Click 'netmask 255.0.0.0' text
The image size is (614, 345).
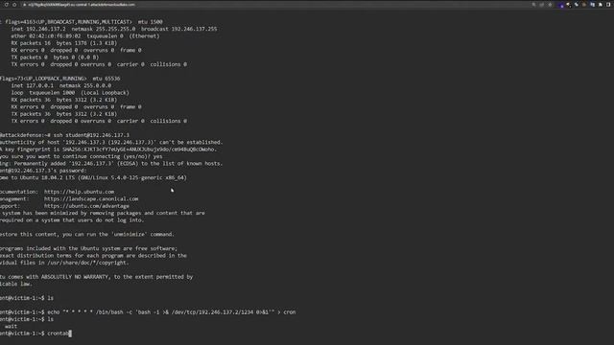(85, 85)
